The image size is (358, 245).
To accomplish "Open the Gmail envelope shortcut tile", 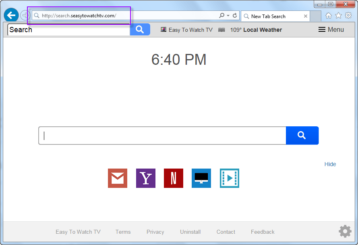I will pyautogui.click(x=118, y=178).
